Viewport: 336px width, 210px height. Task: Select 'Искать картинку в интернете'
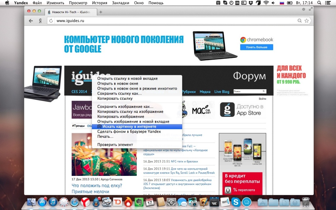click(x=137, y=126)
